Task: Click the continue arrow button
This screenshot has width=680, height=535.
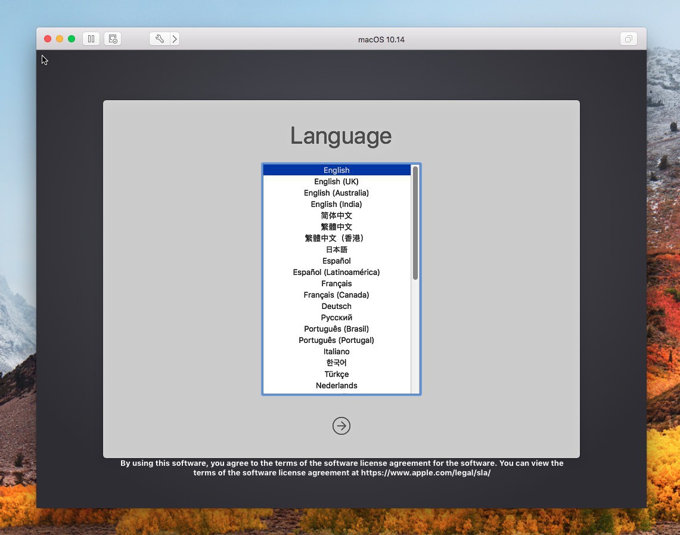Action: tap(341, 426)
